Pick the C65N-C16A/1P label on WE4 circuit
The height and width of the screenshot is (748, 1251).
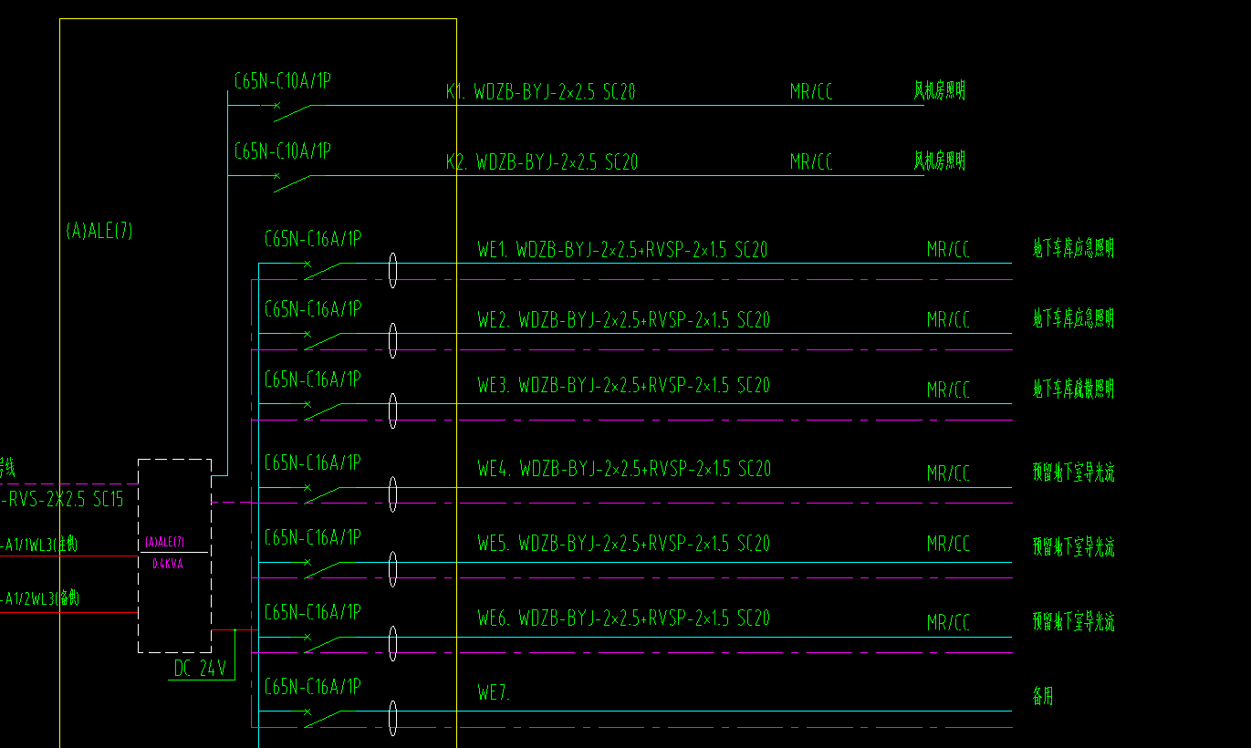click(x=313, y=462)
